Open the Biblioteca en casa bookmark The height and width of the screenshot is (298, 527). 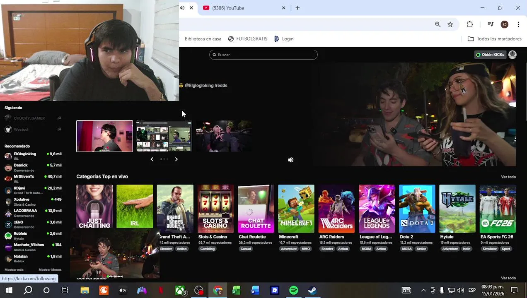point(203,39)
